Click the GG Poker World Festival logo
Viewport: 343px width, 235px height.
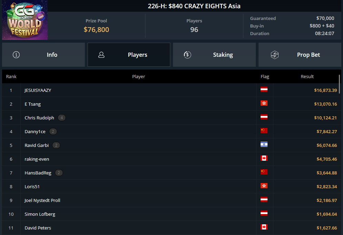click(25, 20)
